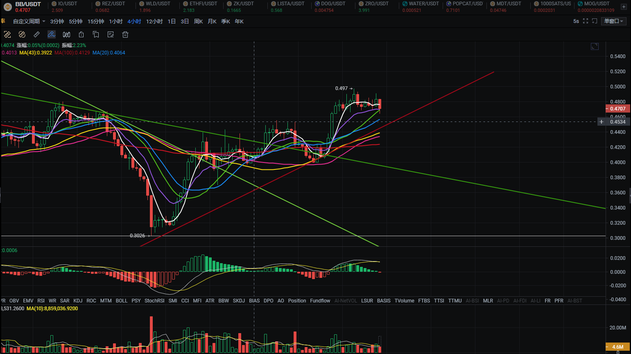Image resolution: width=631 pixels, height=354 pixels.
Task: Switch indicator to LSUR
Action: (367, 301)
